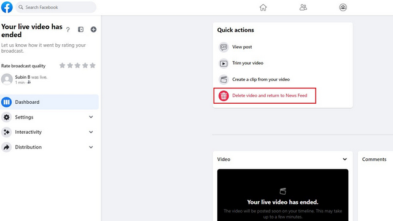
Task: Click the Interactivity sparkle icon
Action: [x=7, y=132]
